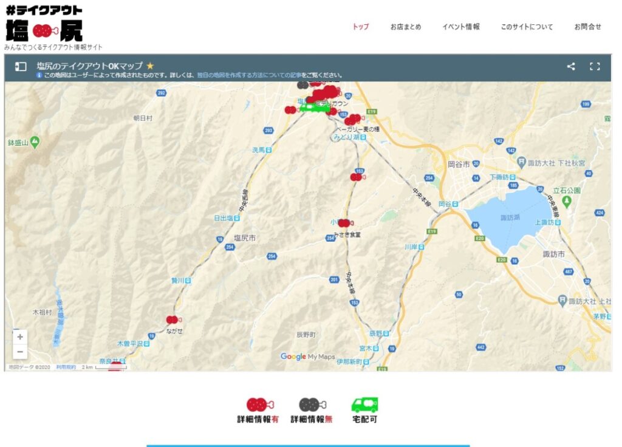Click the green delivery truck map marker
Viewport: 622px width, 447px height.
pyautogui.click(x=314, y=107)
